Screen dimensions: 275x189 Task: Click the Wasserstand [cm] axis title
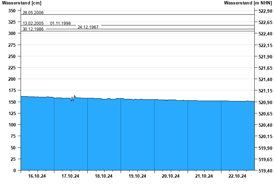pyautogui.click(x=22, y=3)
